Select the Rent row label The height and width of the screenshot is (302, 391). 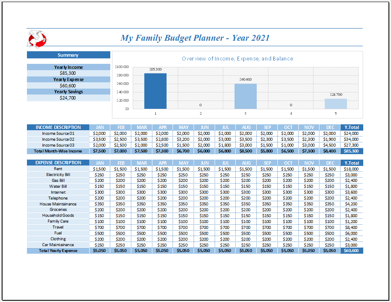tap(58, 168)
